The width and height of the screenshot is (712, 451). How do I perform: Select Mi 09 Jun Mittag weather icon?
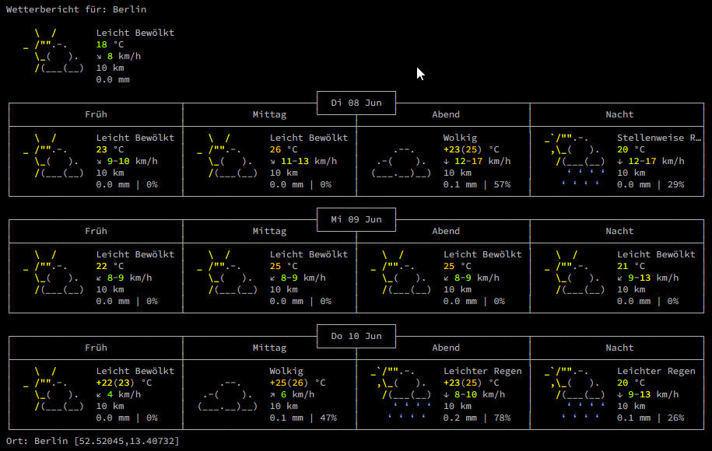tap(227, 273)
